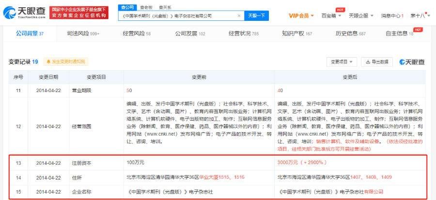Open 消息中心 notifications

pyautogui.click(x=392, y=16)
